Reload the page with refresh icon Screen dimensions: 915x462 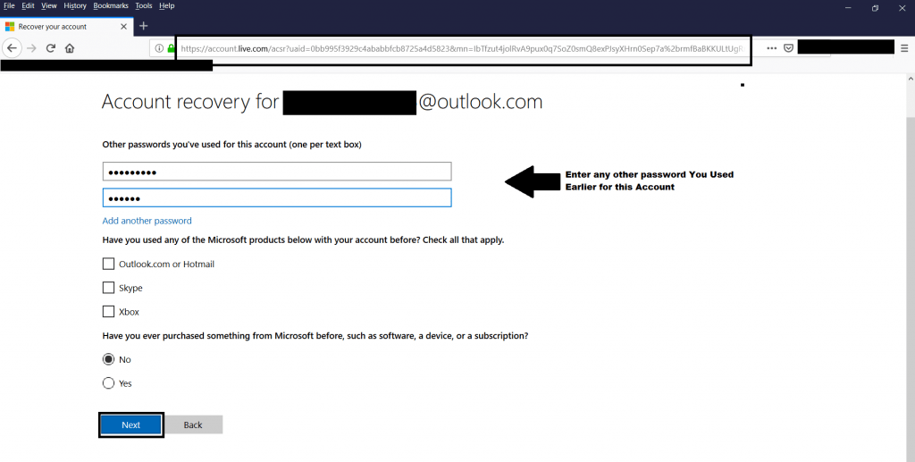coord(51,48)
